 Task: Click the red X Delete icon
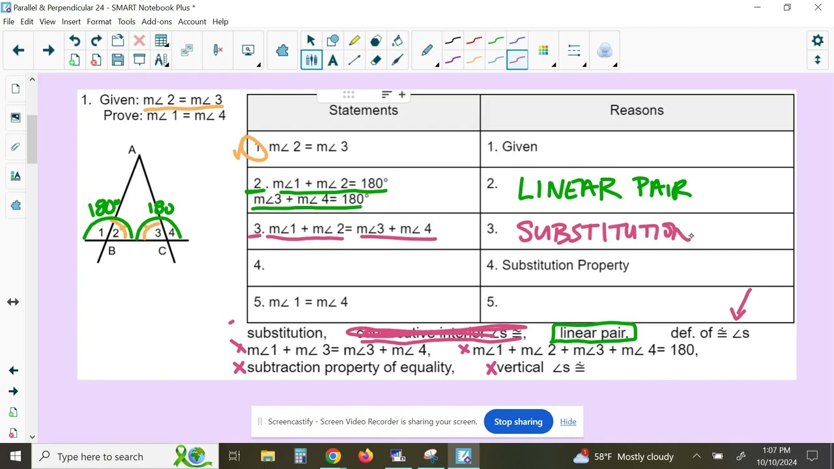coord(139,41)
